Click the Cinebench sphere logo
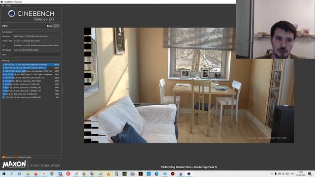Screen dimensions: 315x177 click(x=12, y=14)
